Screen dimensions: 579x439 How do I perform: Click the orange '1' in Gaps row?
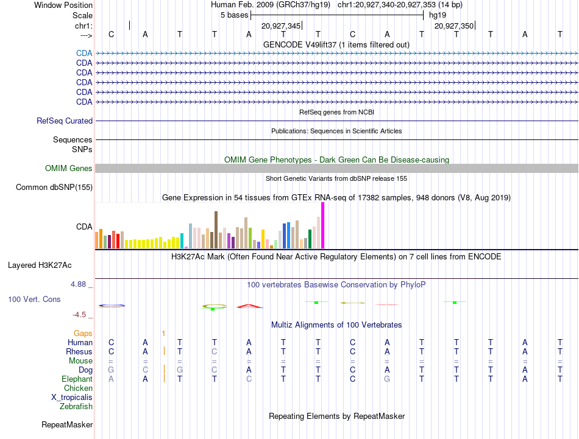pos(163,334)
